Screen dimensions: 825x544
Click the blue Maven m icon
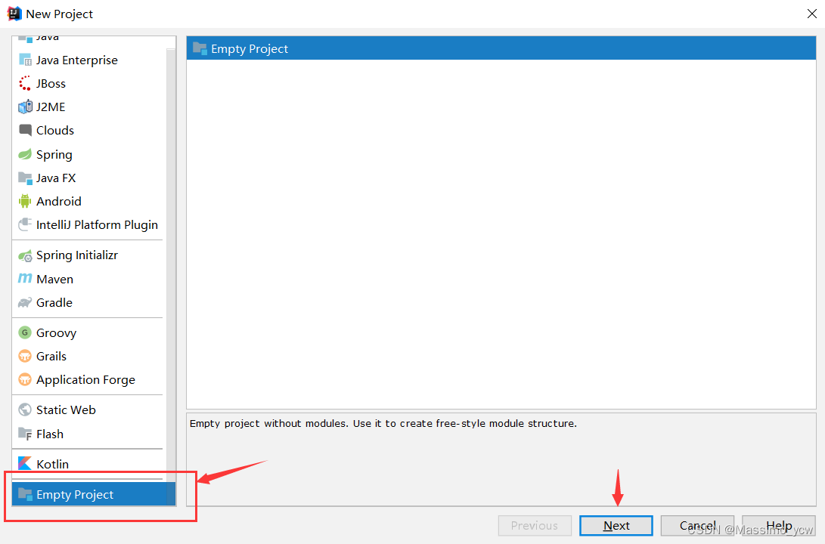[x=25, y=279]
